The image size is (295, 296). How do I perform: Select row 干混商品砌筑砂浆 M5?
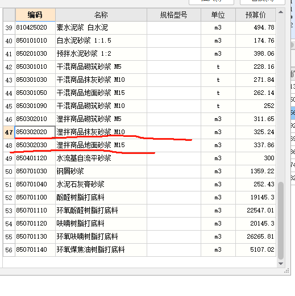139,67
